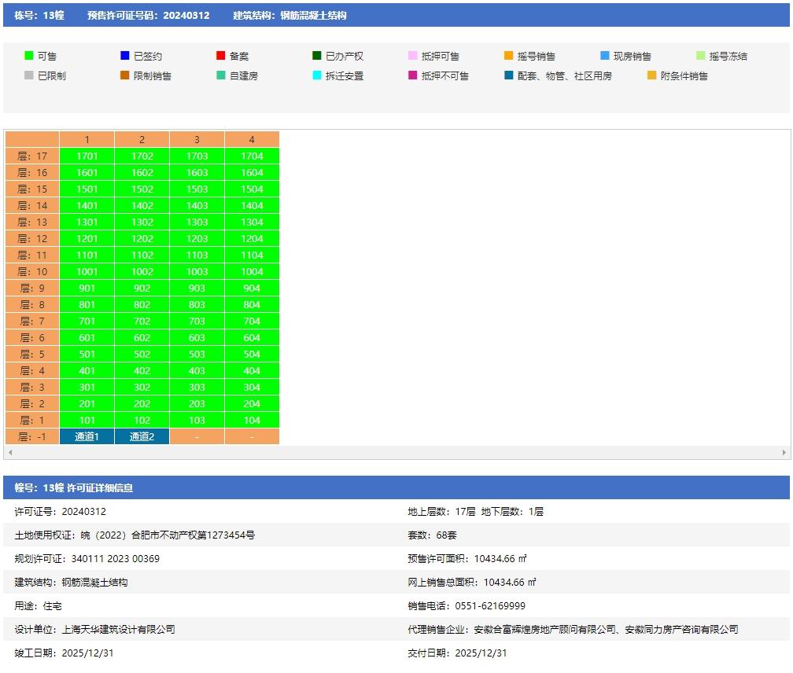Screen dimensions: 793x673
Task: Click the horizontal scrollbar left arrow
Action: [x=10, y=452]
